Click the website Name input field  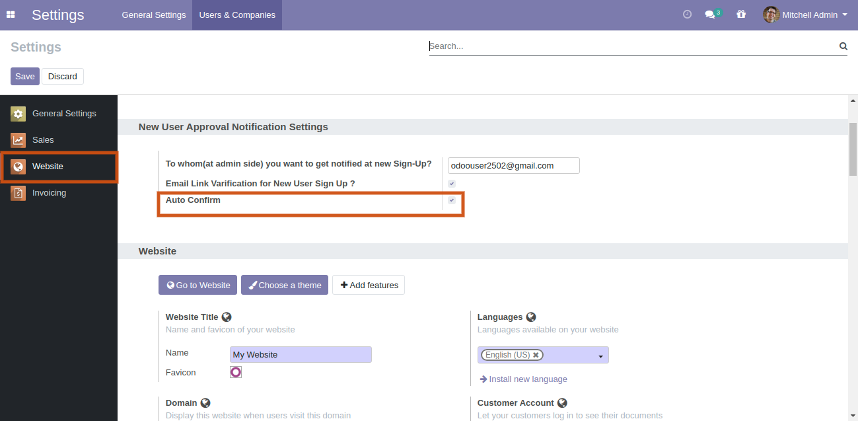pyautogui.click(x=301, y=355)
